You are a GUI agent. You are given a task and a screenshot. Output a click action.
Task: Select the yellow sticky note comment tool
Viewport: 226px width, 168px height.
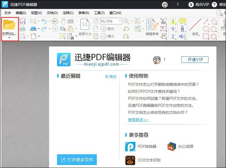(x=182, y=21)
